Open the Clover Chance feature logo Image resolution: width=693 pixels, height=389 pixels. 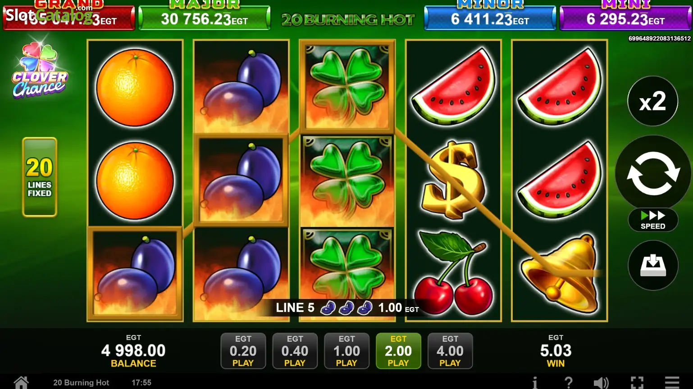tap(40, 71)
